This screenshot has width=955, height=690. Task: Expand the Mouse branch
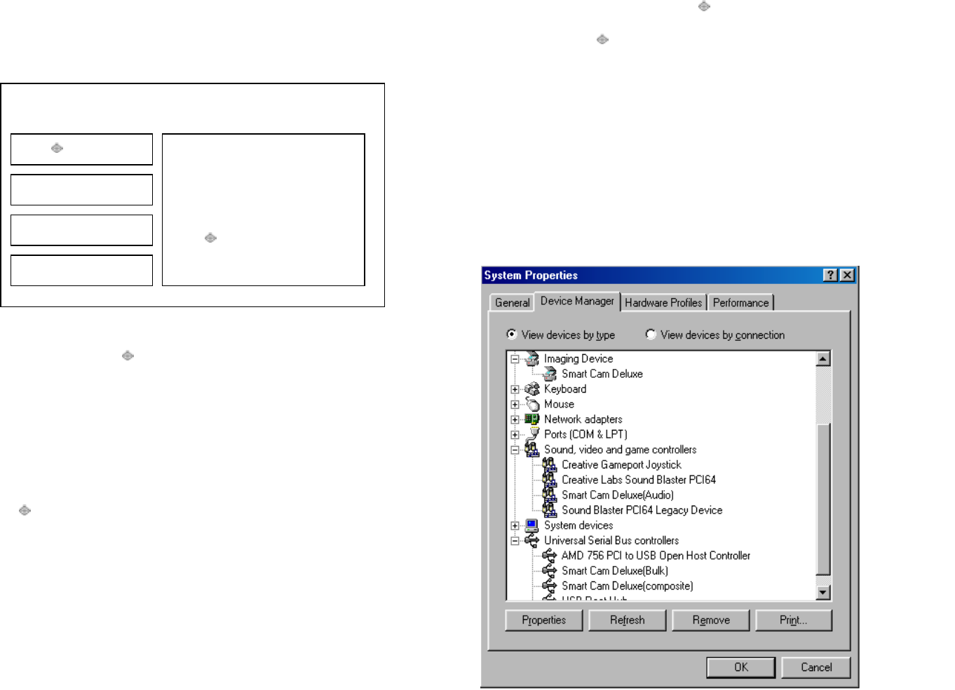[515, 405]
